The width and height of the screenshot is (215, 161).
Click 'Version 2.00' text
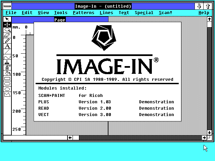[95, 108]
